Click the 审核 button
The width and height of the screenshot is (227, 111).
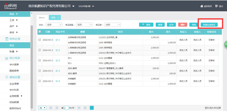point(194,25)
